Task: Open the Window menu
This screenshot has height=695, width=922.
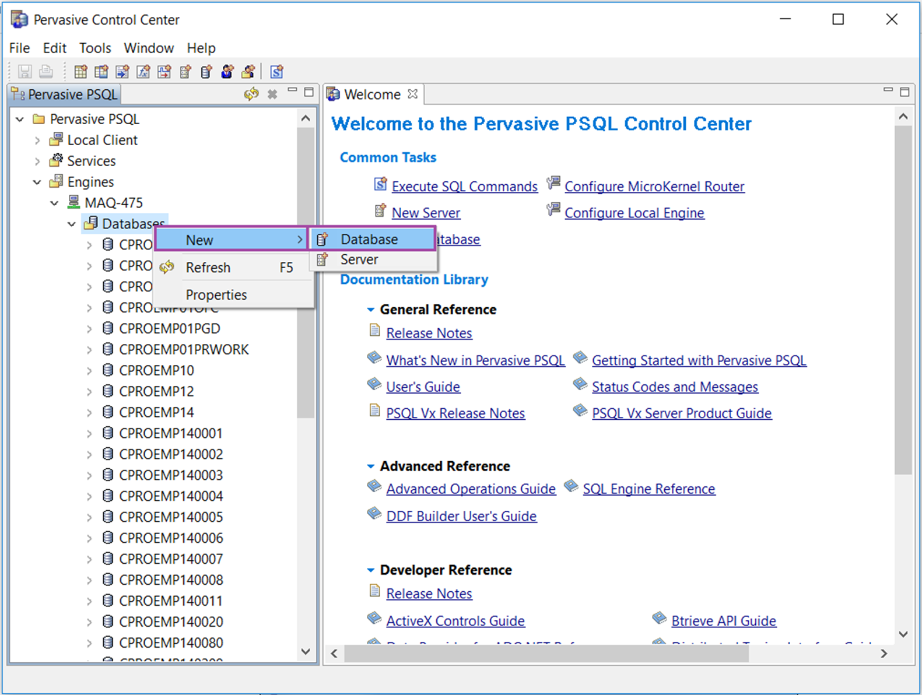Action: coord(149,48)
